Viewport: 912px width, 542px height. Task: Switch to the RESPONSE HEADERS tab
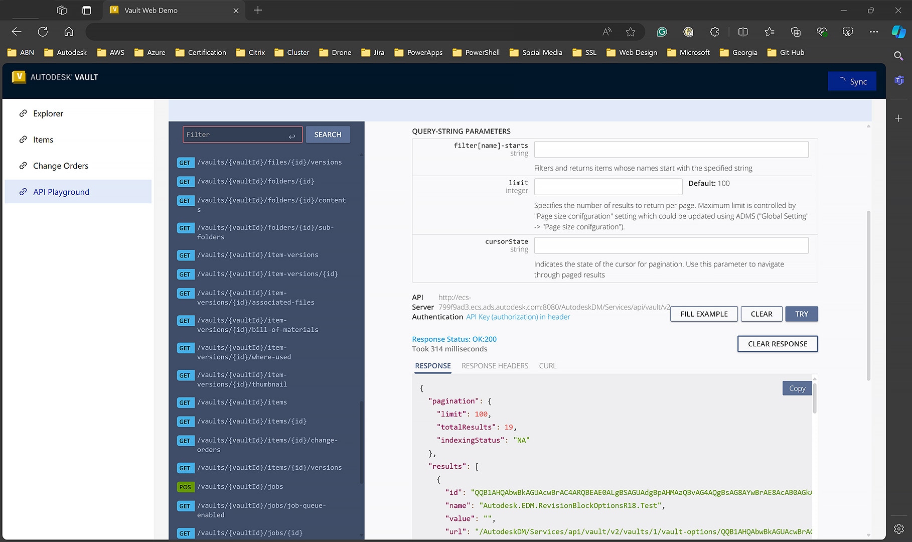pyautogui.click(x=495, y=365)
